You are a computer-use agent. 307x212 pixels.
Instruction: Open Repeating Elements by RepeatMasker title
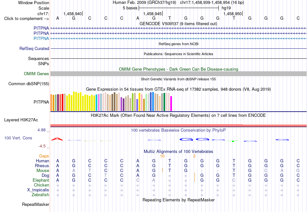[178, 200]
